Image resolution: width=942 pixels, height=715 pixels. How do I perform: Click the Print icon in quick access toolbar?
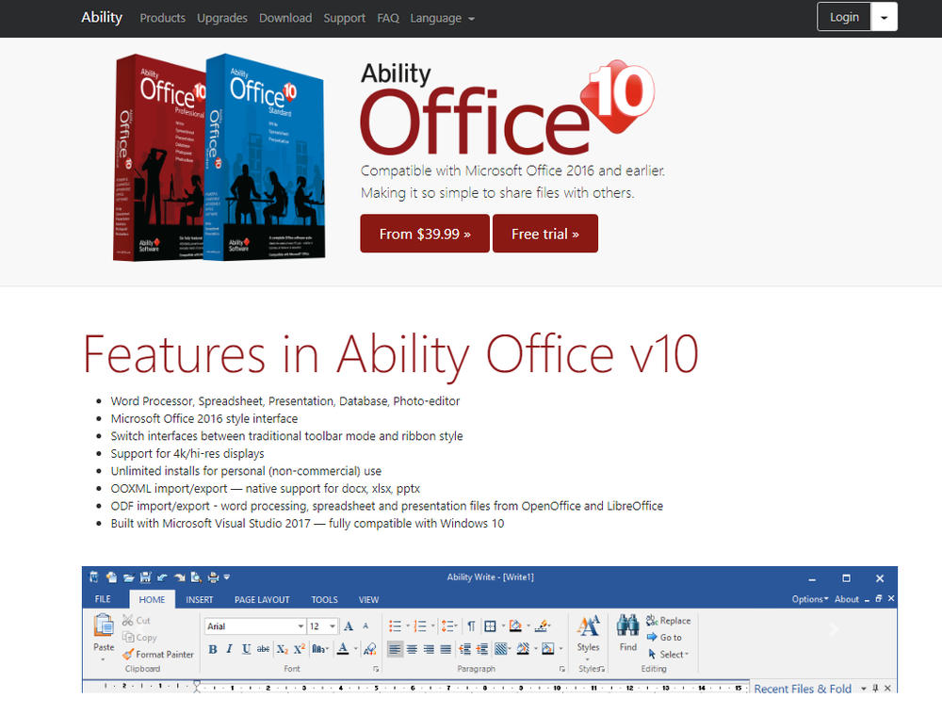213,577
